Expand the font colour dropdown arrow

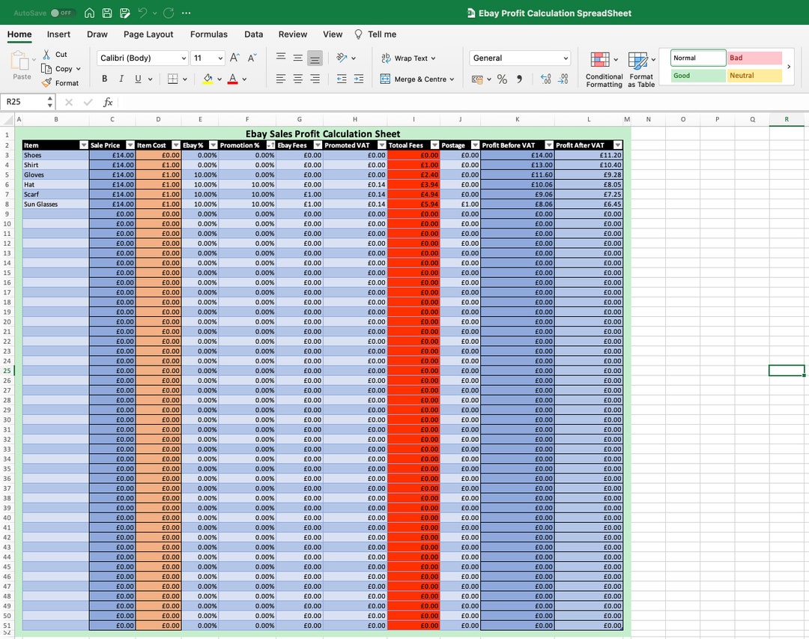(x=244, y=79)
